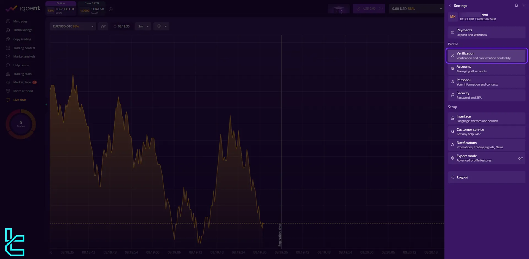Image resolution: width=529 pixels, height=259 pixels.
Task: Click the Logout button
Action: (487, 177)
